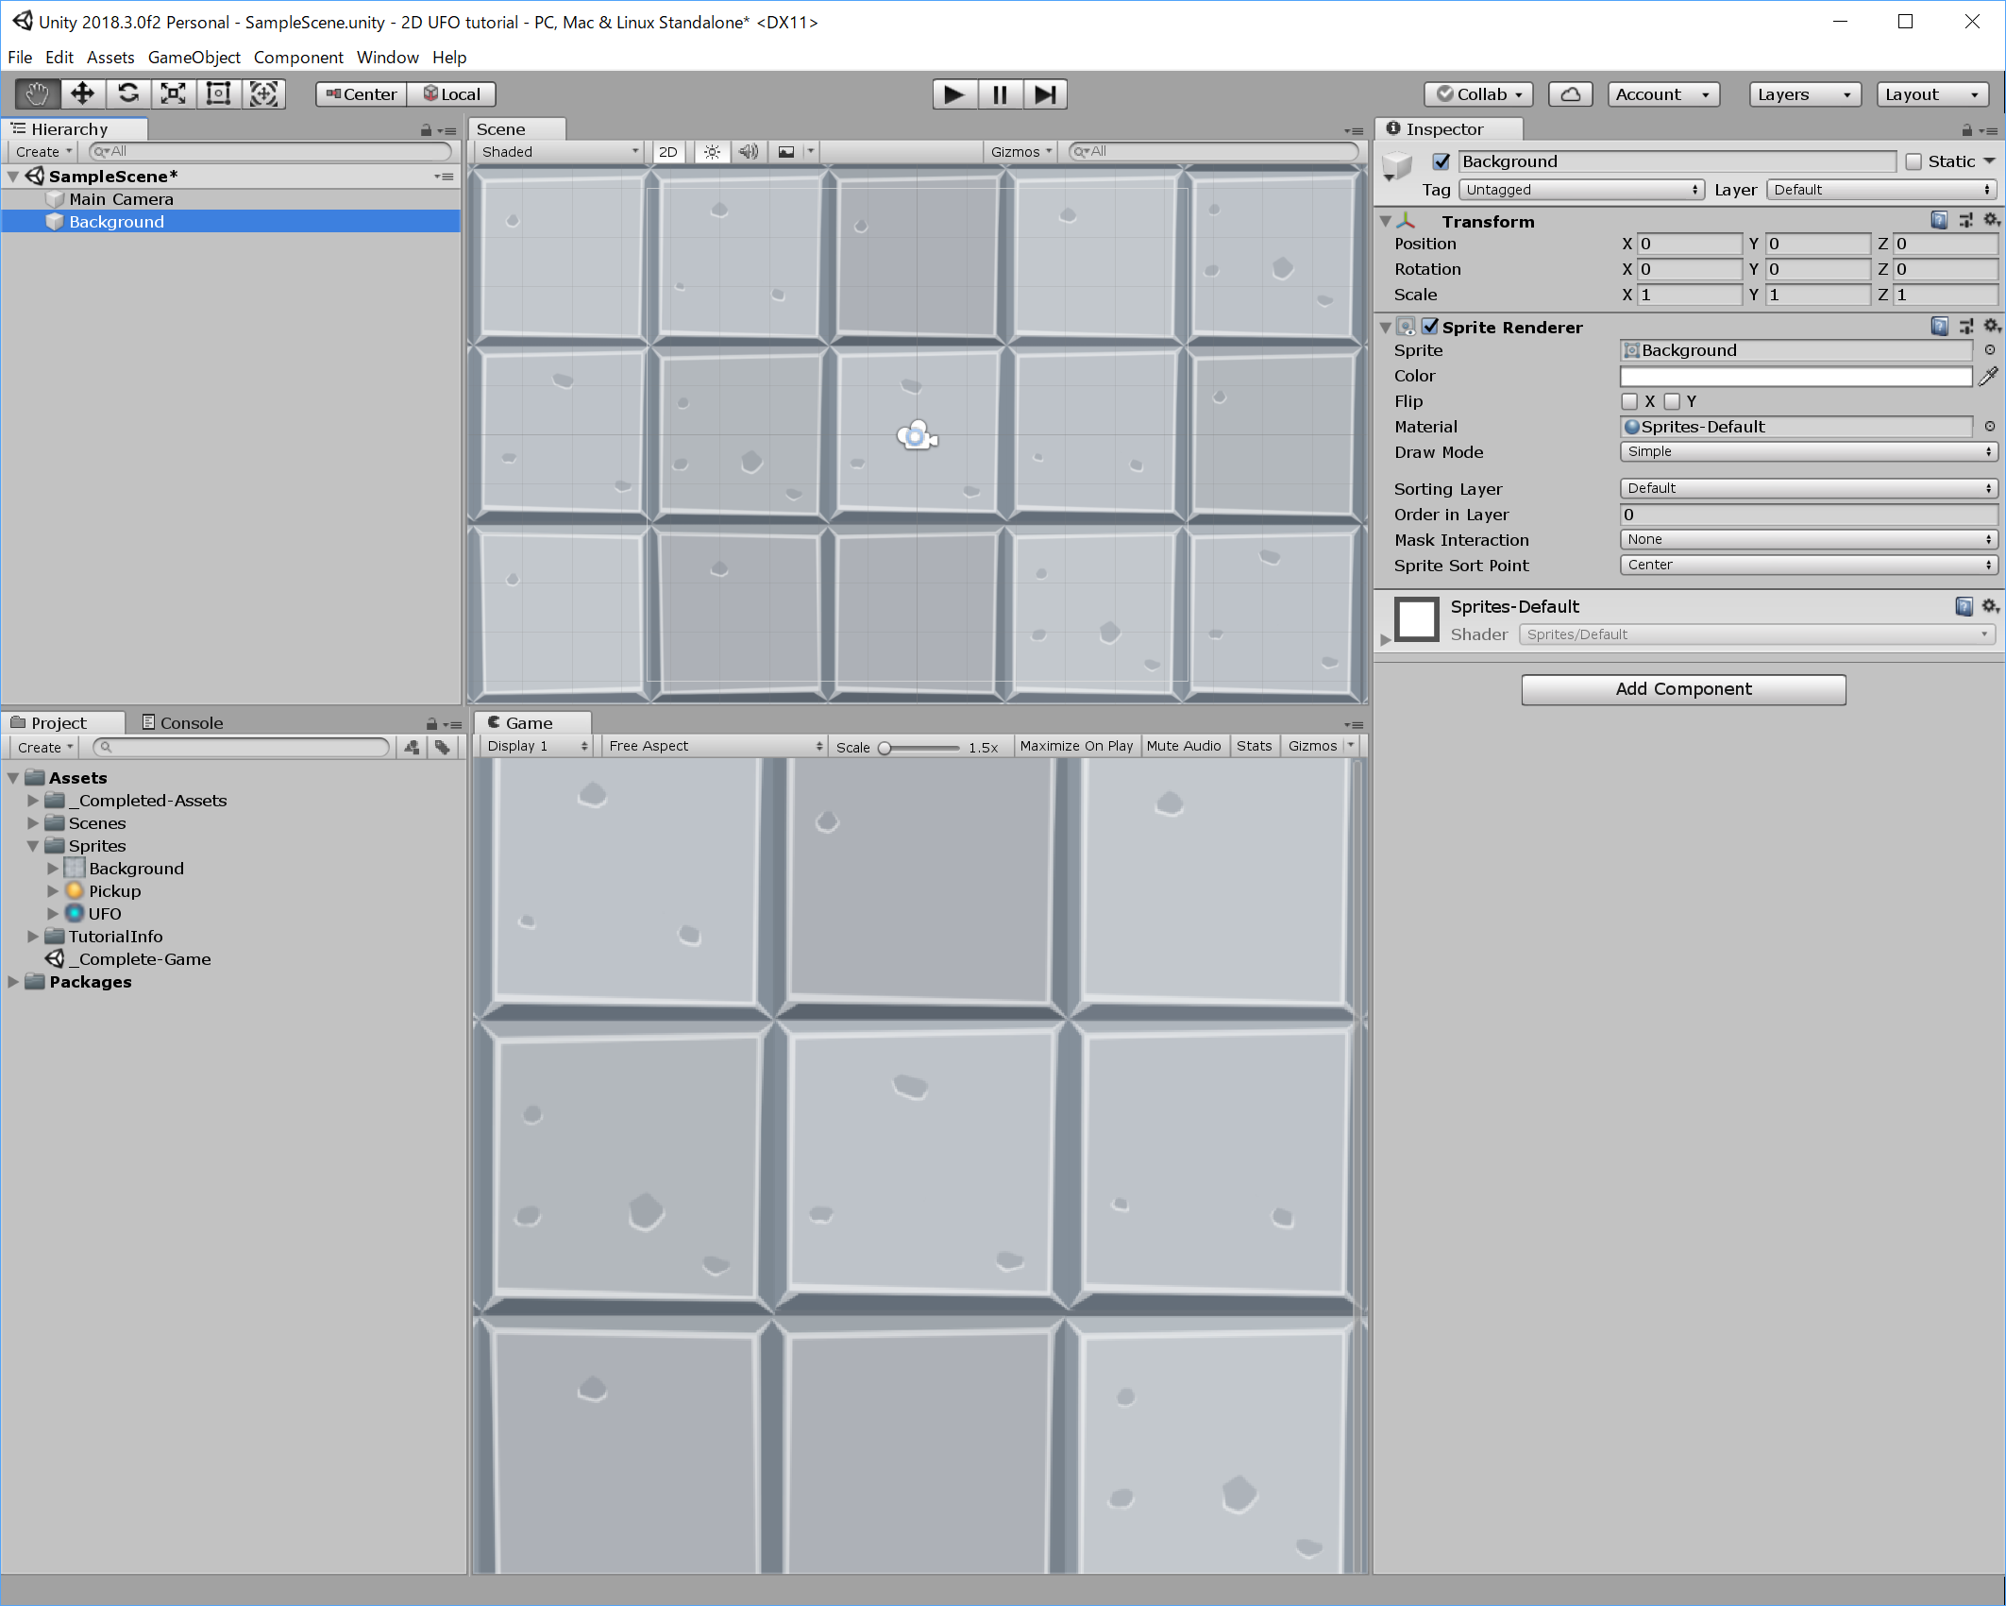Open Sprite Renderer preset icon
This screenshot has height=1606, width=2006.
(1966, 327)
